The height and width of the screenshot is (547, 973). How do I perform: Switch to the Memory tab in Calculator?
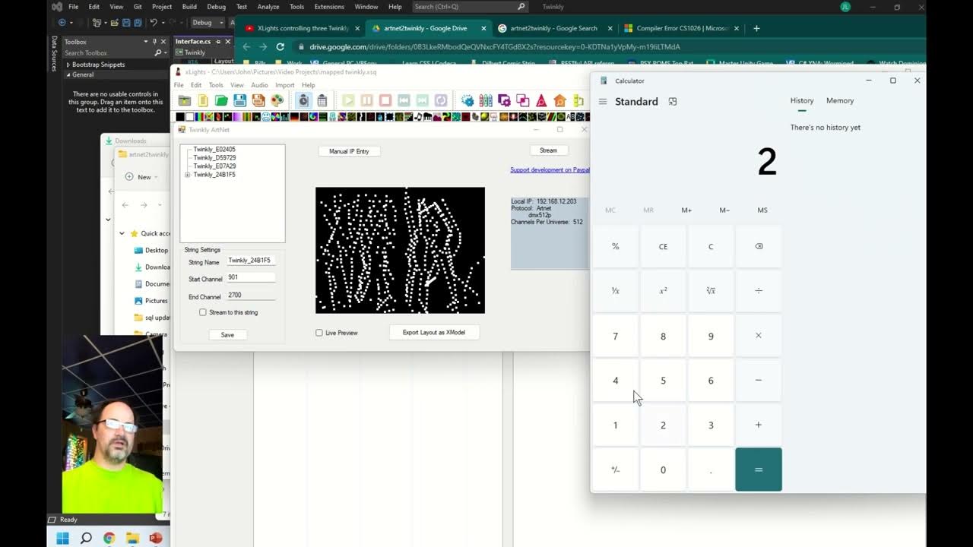pos(840,100)
